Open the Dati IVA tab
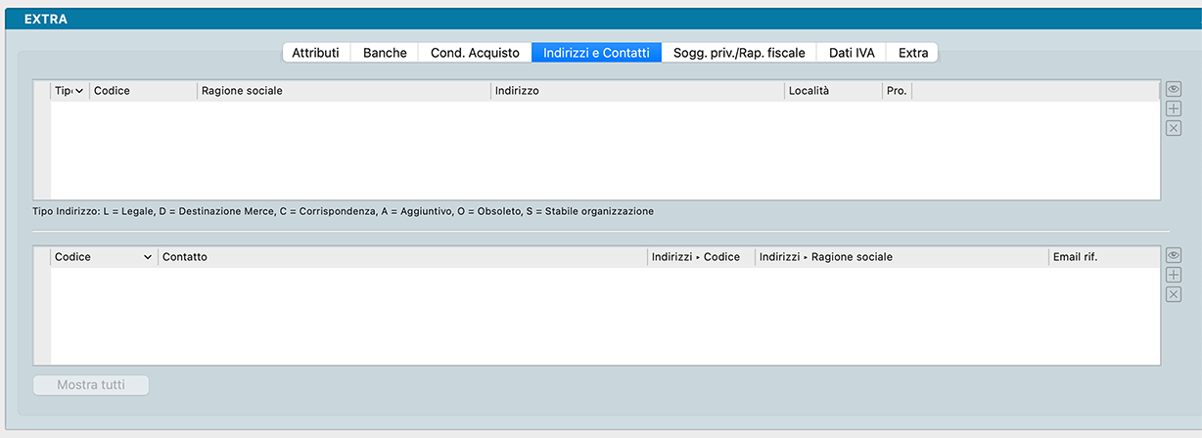1202x438 pixels. point(852,53)
